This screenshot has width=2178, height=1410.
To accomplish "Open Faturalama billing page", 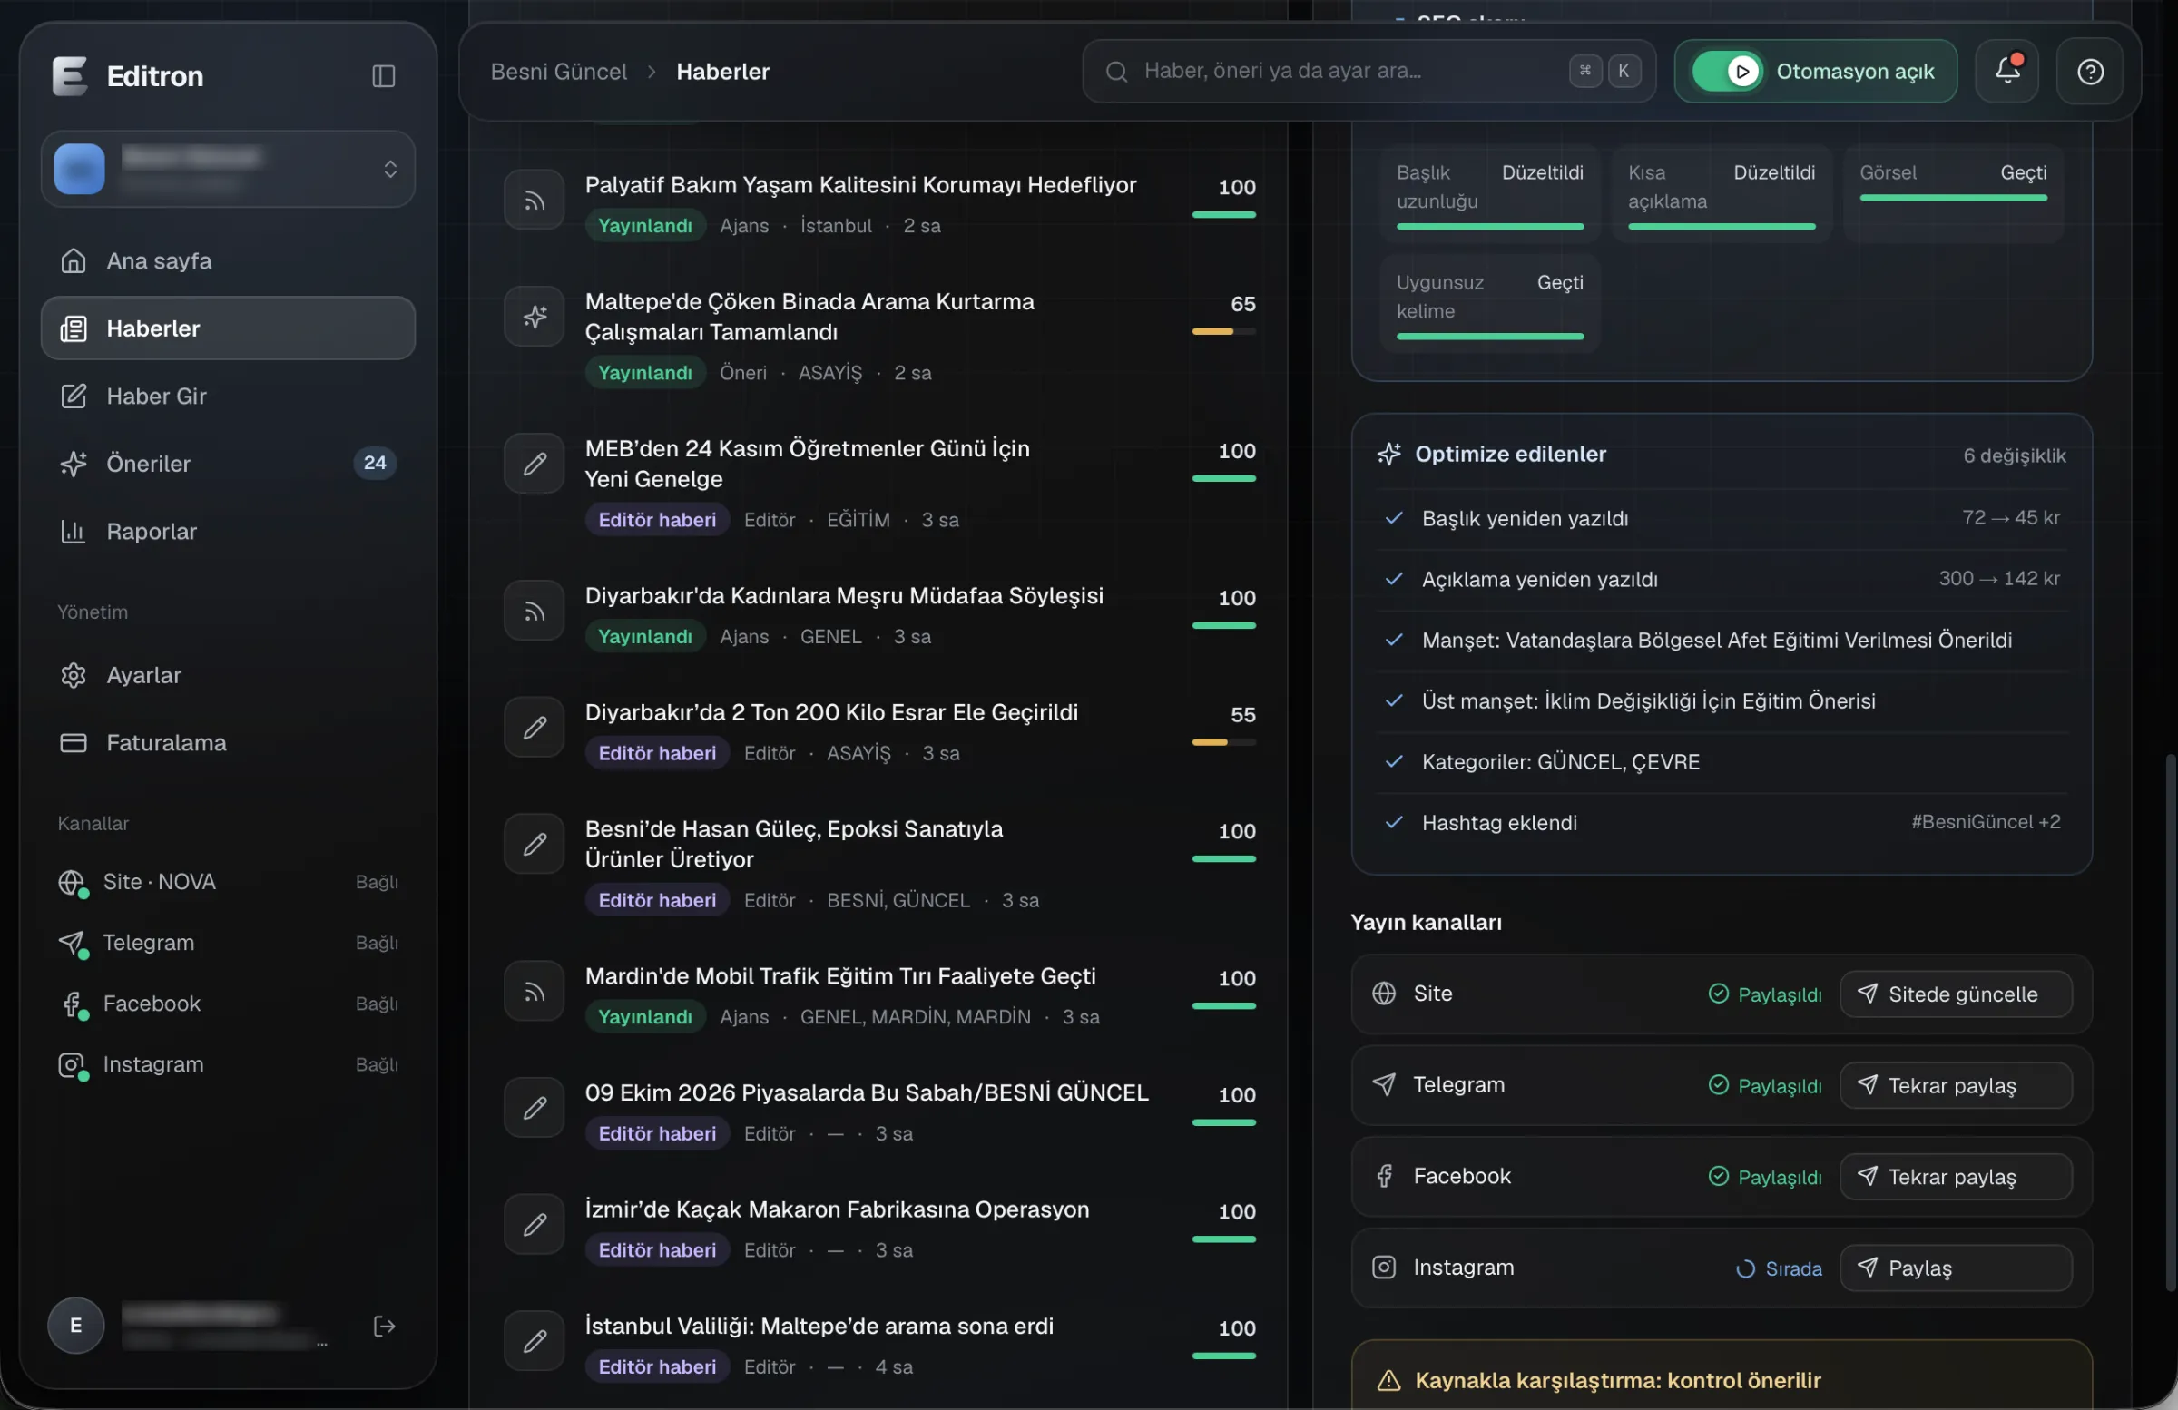I will point(228,743).
